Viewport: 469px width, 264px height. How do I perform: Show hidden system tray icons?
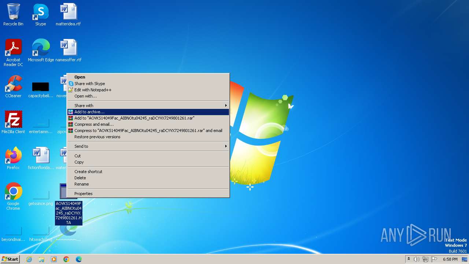point(409,259)
